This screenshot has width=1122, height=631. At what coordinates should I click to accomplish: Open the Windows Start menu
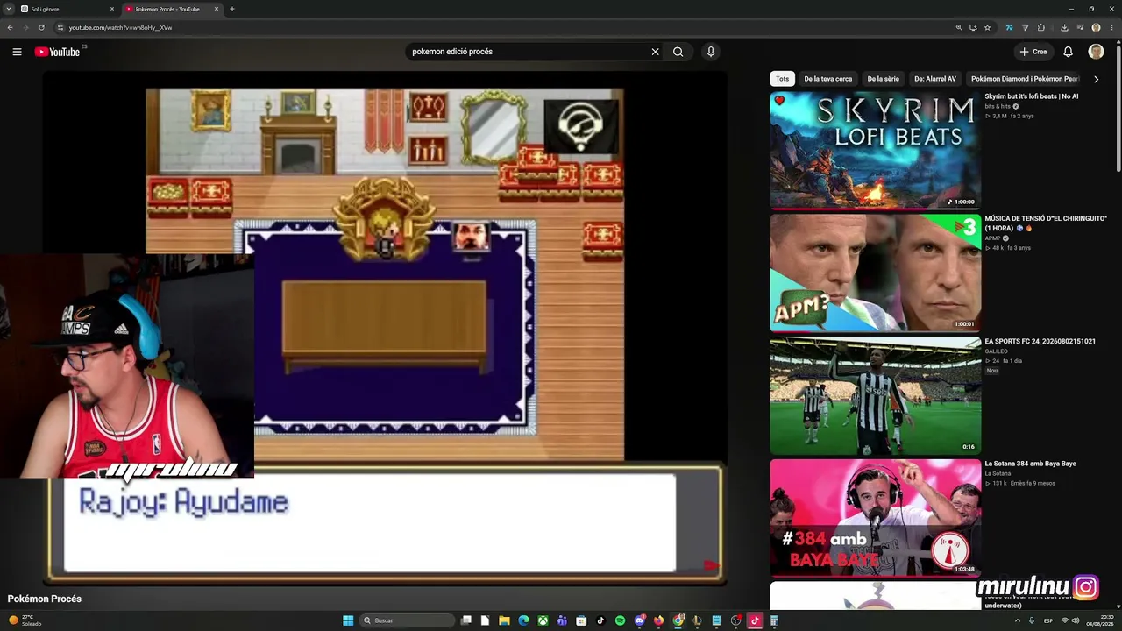[348, 620]
